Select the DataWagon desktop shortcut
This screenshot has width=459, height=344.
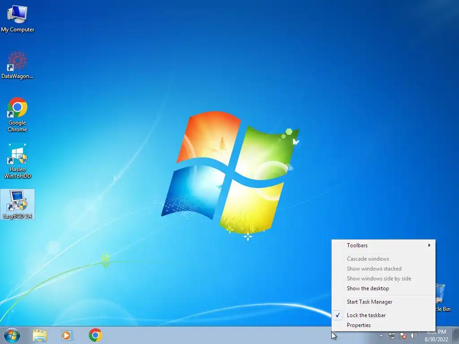(x=17, y=65)
